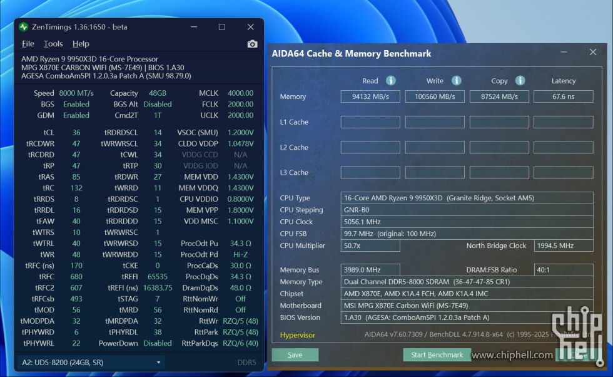Screen dimensions: 613x377
Task: Show info about the Copy benchmark
Action: (x=520, y=81)
